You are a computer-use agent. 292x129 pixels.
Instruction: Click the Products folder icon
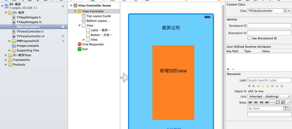(10, 64)
